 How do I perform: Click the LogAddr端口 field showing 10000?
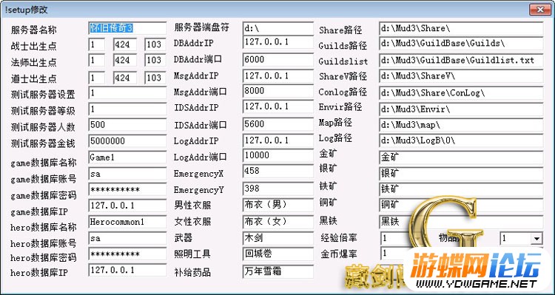278,156
